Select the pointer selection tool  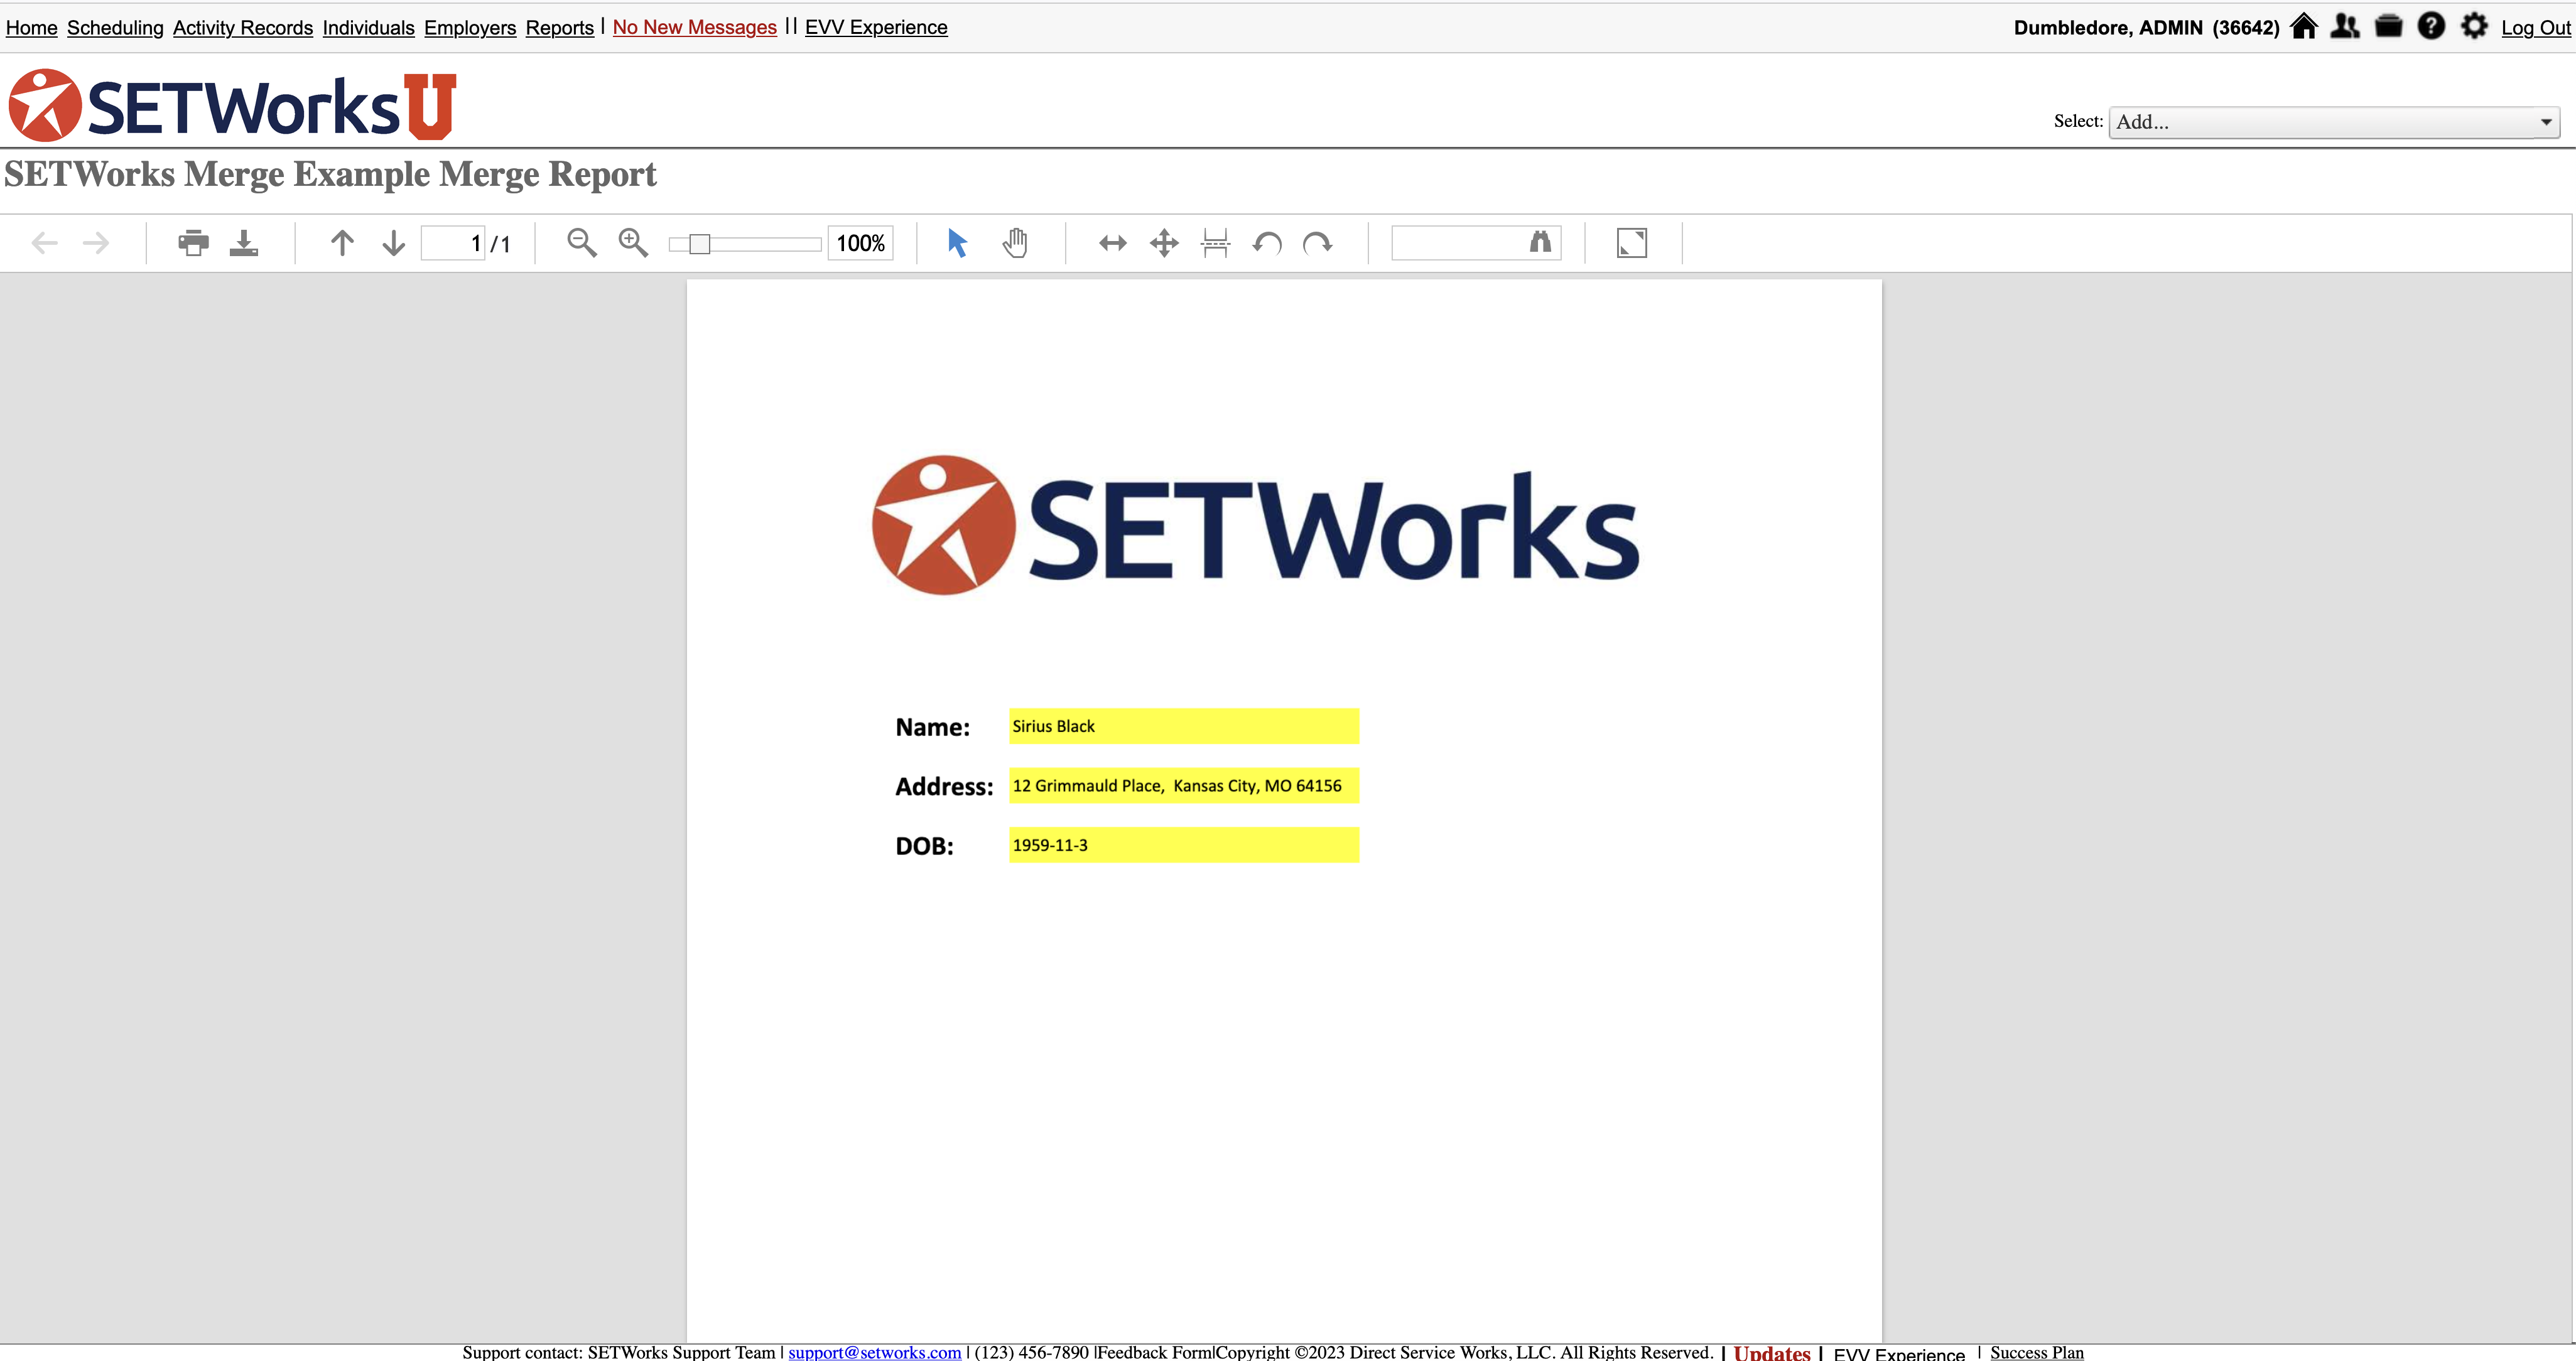tap(957, 243)
